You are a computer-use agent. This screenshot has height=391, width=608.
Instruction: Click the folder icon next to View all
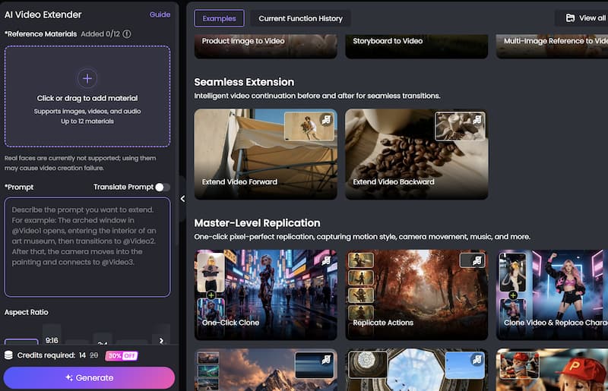[570, 17]
